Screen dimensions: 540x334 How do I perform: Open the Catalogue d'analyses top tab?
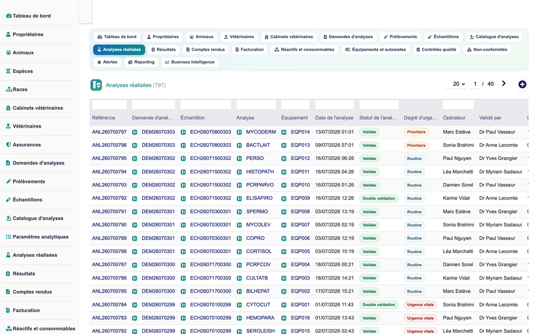494,37
